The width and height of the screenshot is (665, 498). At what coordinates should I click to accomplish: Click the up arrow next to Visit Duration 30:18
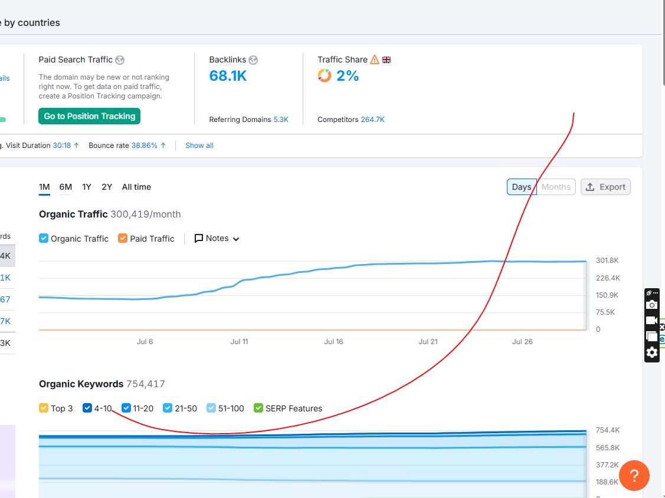(x=76, y=145)
